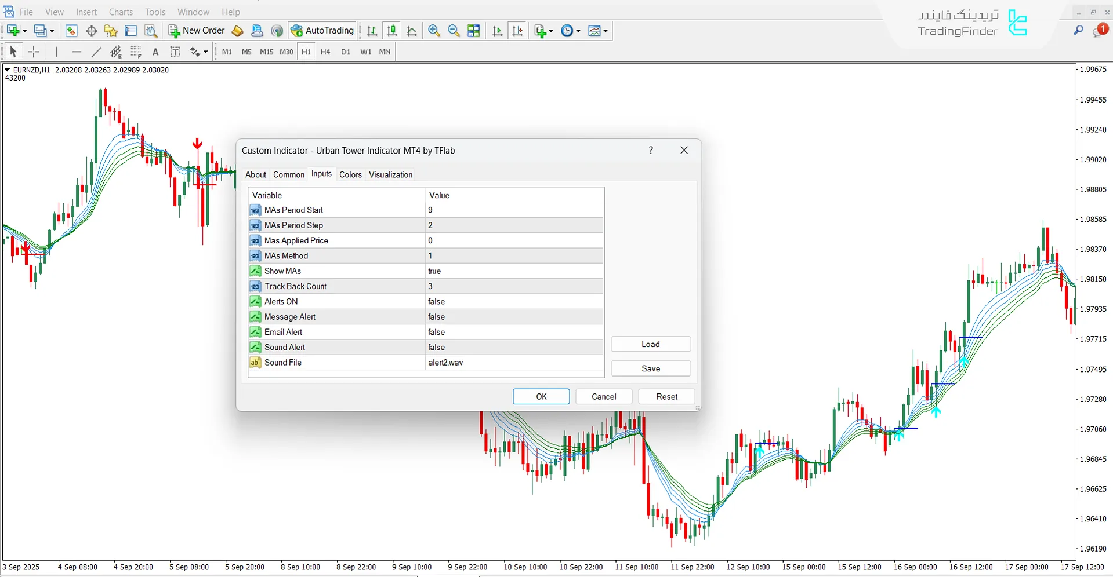Click the Reset button
Viewport: 1113px width, 577px height.
click(x=666, y=397)
